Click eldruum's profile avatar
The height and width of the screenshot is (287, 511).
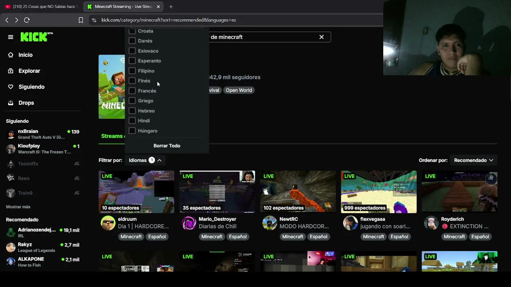tap(108, 223)
